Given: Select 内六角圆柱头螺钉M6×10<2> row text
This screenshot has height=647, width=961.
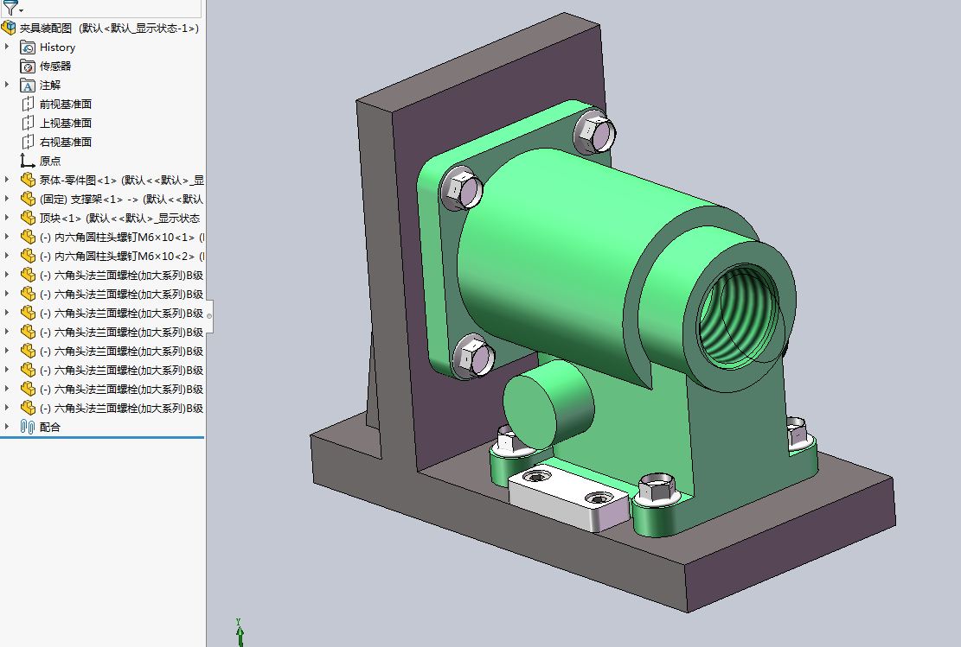Looking at the screenshot, I should [122, 257].
